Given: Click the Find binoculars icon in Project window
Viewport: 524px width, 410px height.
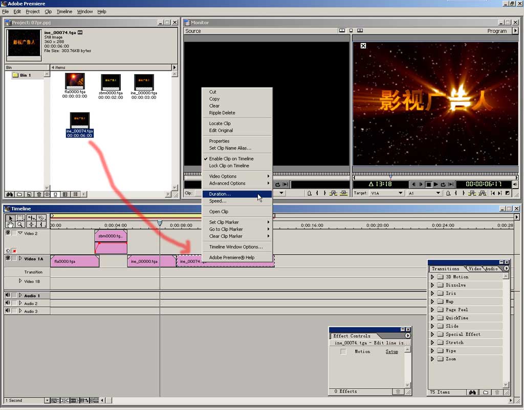Looking at the screenshot, I should (9, 194).
